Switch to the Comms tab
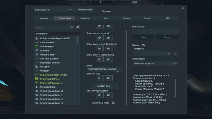212x119 pixels. (x=147, y=18)
